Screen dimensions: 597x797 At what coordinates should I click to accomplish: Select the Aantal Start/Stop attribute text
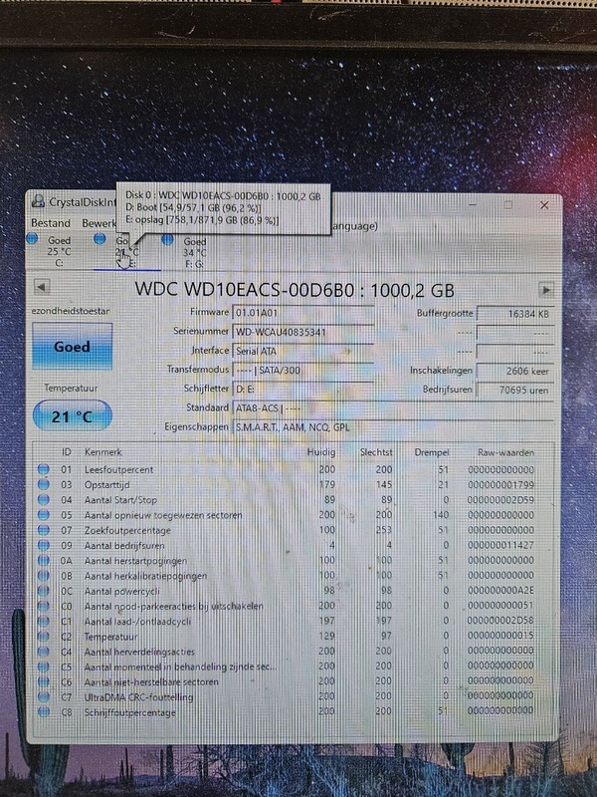click(120, 500)
